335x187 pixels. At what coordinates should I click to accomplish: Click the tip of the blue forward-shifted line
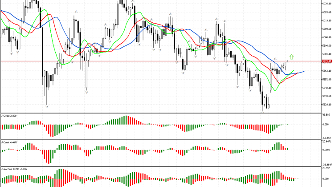point(304,71)
